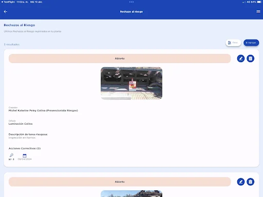Click the 3 resultados count
This screenshot has height=197, width=263.
pos(12,45)
